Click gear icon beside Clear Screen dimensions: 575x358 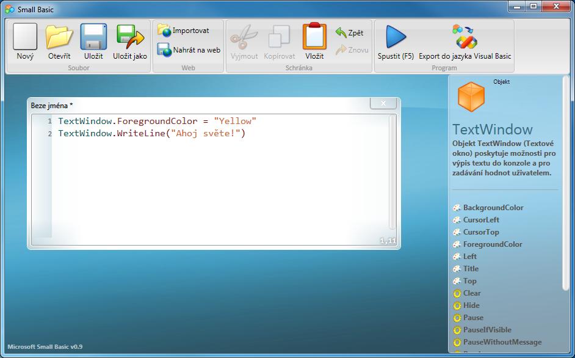[457, 293]
